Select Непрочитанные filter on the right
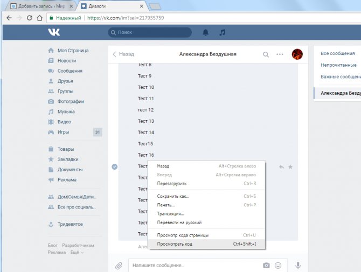Viewport: 361px width, 272px height. (338, 65)
